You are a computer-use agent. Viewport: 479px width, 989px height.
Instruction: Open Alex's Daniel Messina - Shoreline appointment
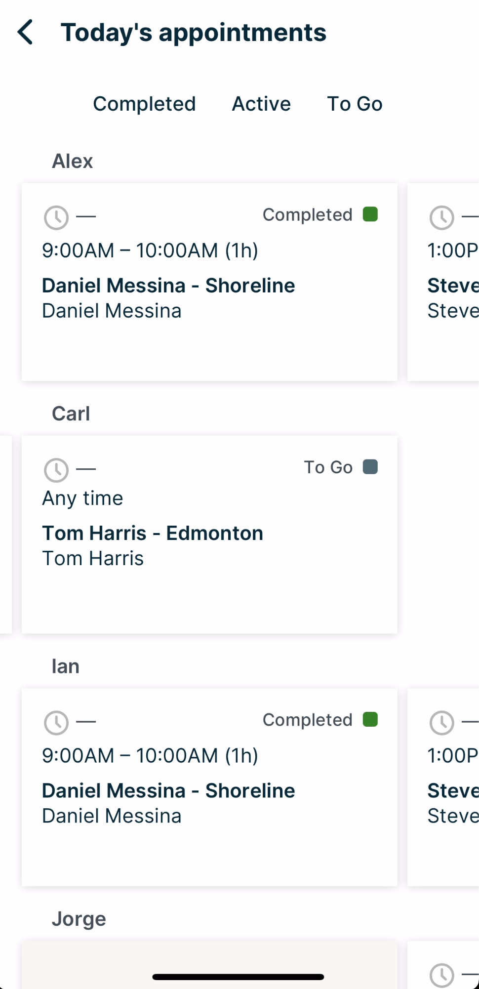[168, 286]
